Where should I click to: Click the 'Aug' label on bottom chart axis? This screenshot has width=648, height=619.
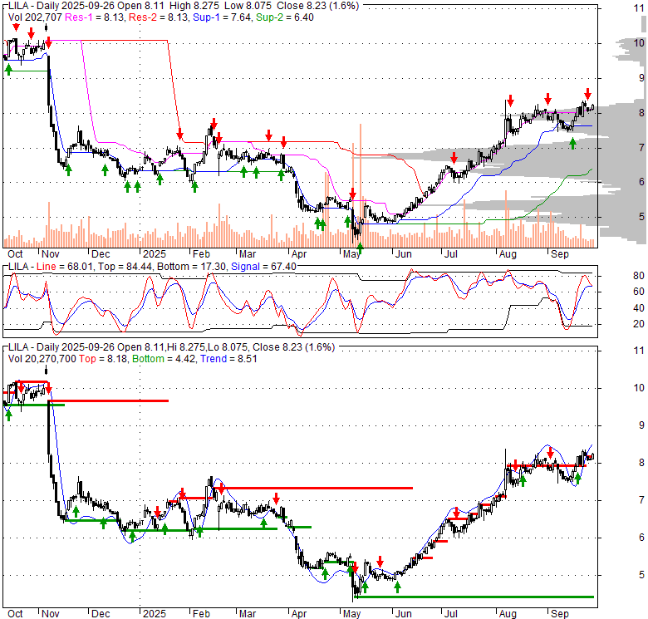pyautogui.click(x=508, y=614)
